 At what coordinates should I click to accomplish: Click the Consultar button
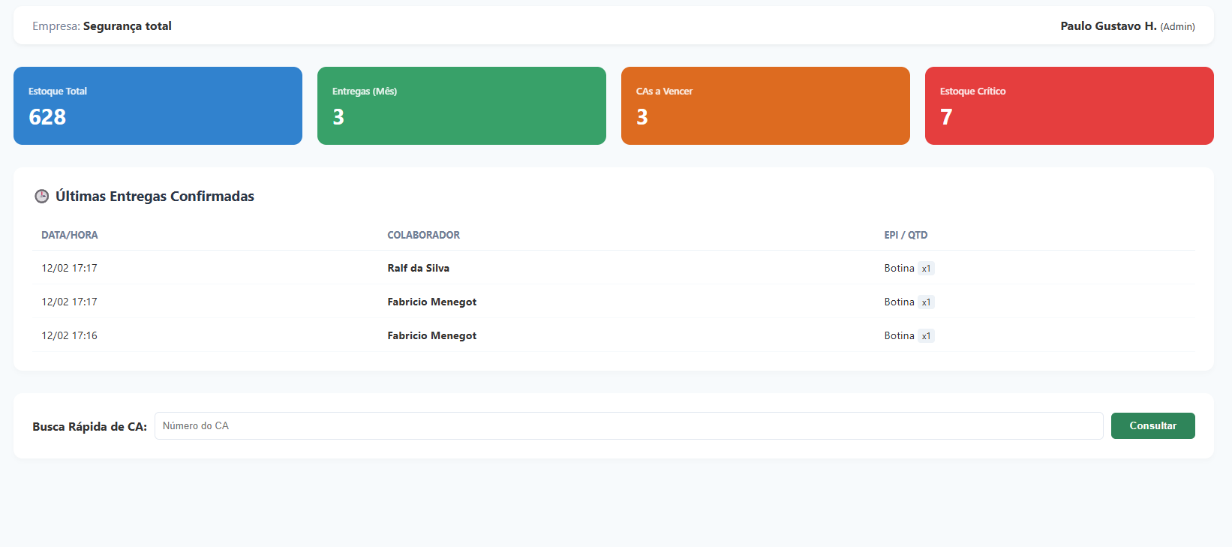pyautogui.click(x=1152, y=425)
